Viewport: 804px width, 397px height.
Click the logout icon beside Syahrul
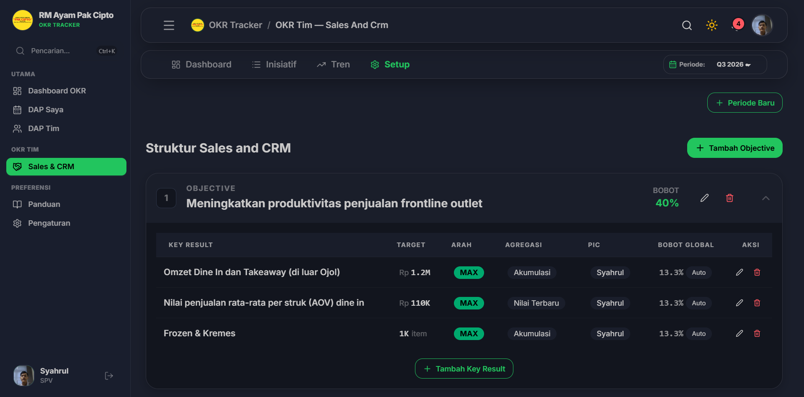click(x=109, y=376)
